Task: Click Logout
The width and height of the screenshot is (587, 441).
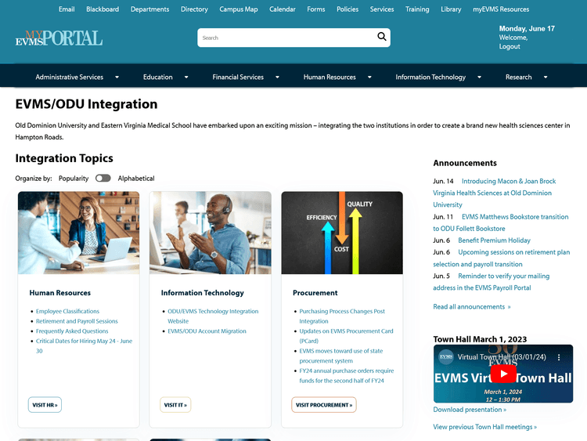Action: click(510, 46)
